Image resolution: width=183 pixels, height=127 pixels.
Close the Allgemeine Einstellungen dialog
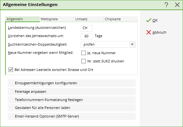tap(177, 5)
